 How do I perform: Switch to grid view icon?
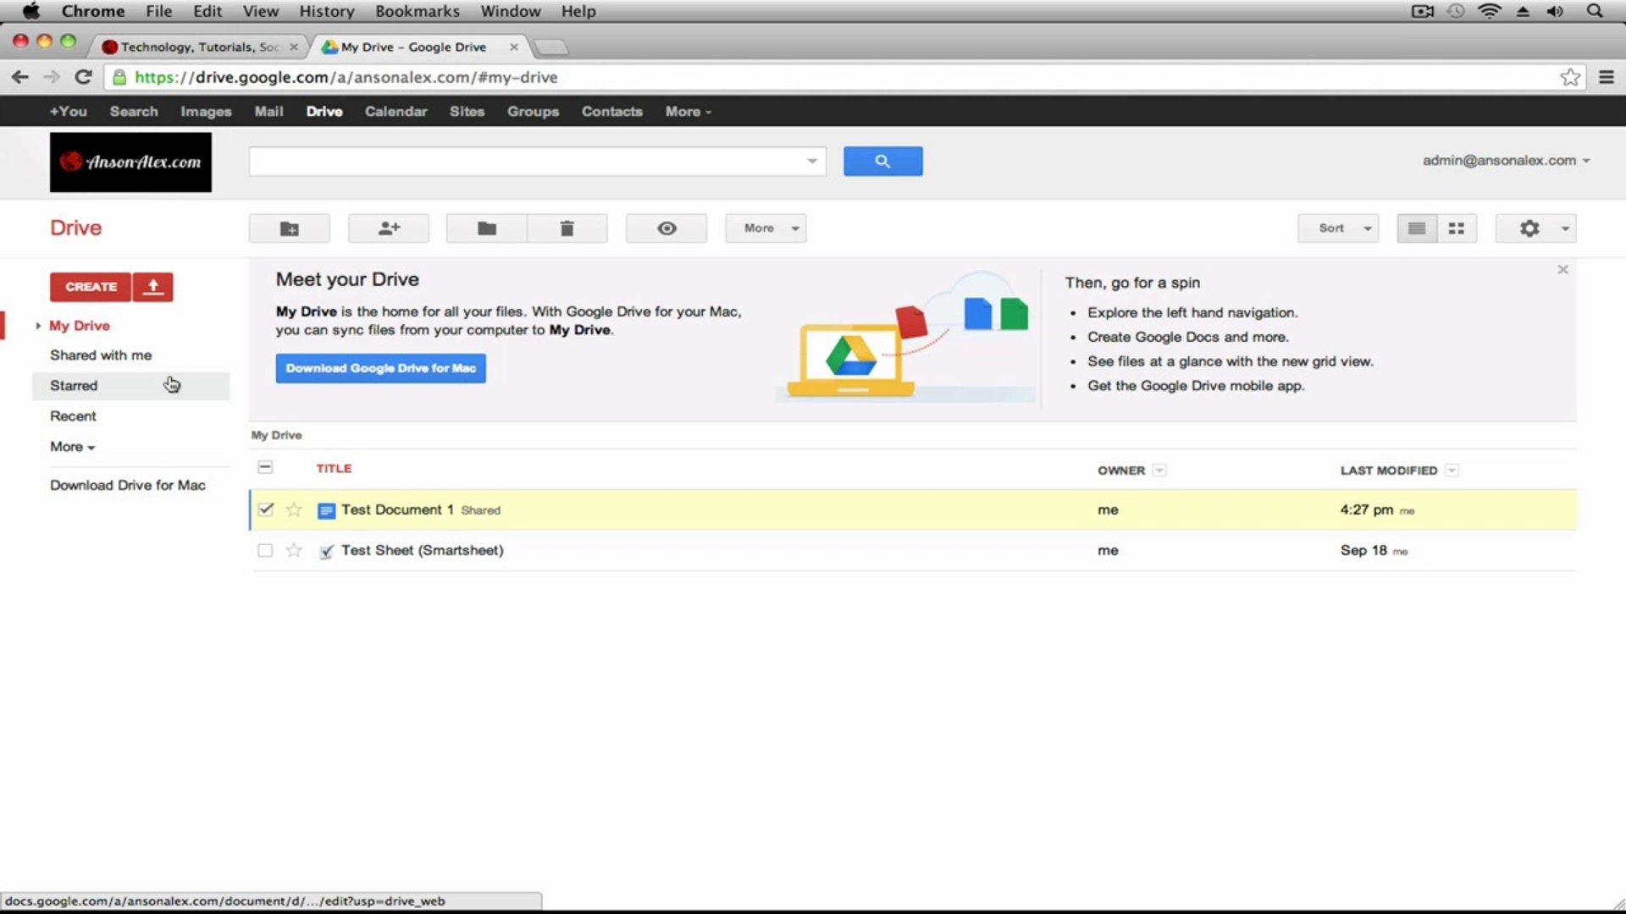click(1457, 228)
